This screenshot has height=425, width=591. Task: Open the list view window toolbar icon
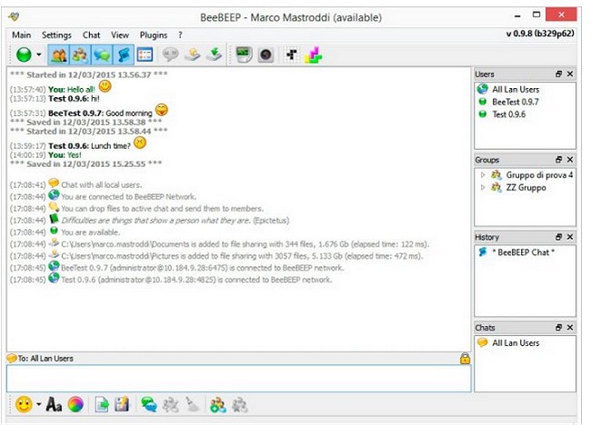pos(145,55)
